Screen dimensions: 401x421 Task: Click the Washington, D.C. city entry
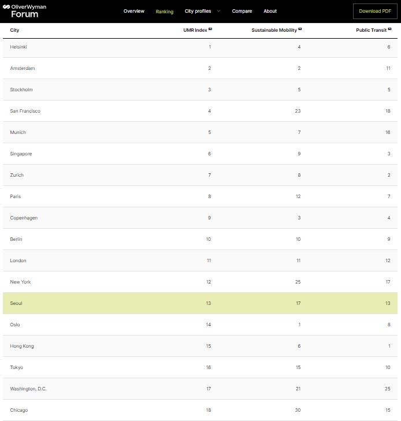pos(28,389)
